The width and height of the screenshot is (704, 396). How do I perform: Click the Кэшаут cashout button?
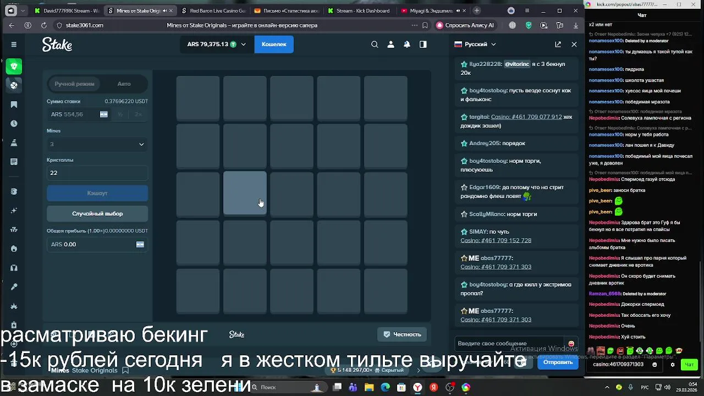[97, 193]
